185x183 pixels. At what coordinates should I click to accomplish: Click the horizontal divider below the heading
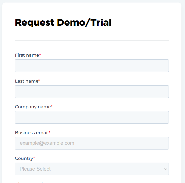[92, 41]
